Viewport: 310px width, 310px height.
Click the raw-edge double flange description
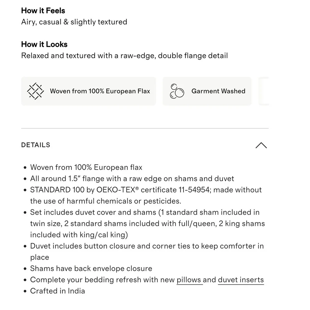tap(124, 55)
